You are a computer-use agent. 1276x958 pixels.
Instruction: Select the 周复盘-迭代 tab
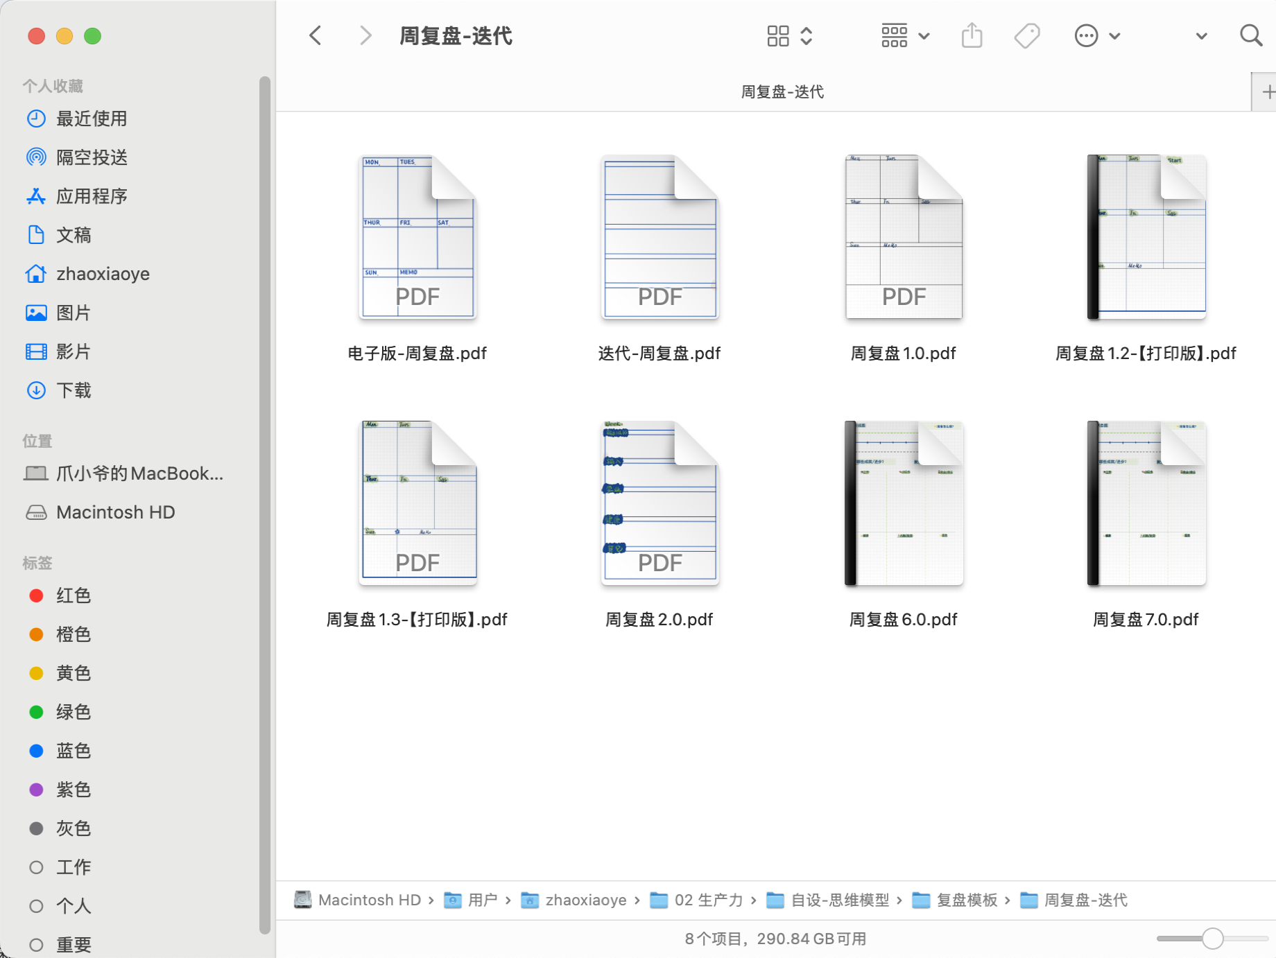tap(782, 92)
